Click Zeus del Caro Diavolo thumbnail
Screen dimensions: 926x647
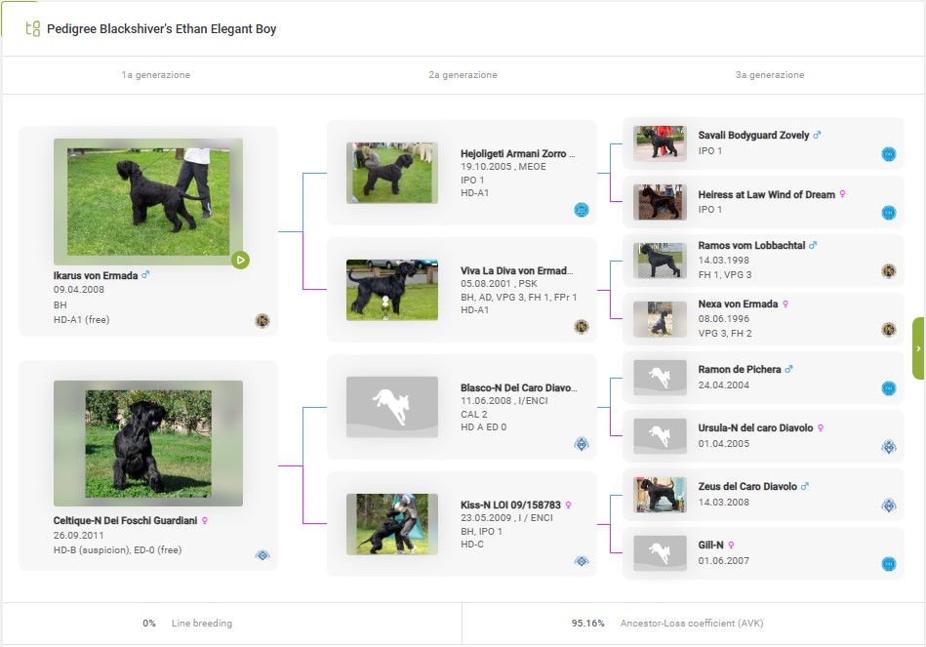(x=660, y=495)
